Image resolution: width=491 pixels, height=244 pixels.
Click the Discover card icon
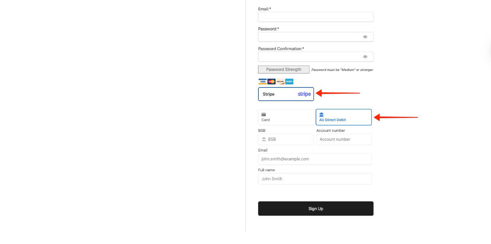(x=280, y=81)
